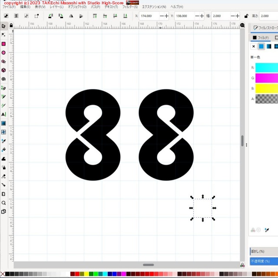Click rotate 90° counter-clockwise icon
Viewport: 278px width, 278px height.
tap(50, 16)
